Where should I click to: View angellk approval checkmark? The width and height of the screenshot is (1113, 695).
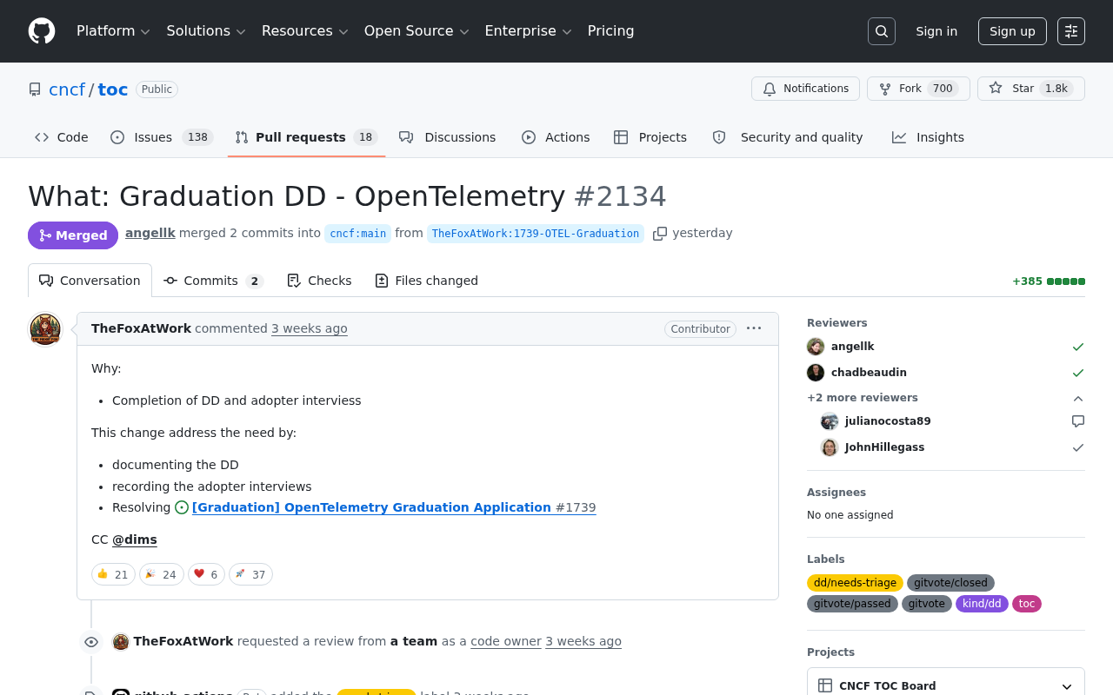(x=1078, y=347)
